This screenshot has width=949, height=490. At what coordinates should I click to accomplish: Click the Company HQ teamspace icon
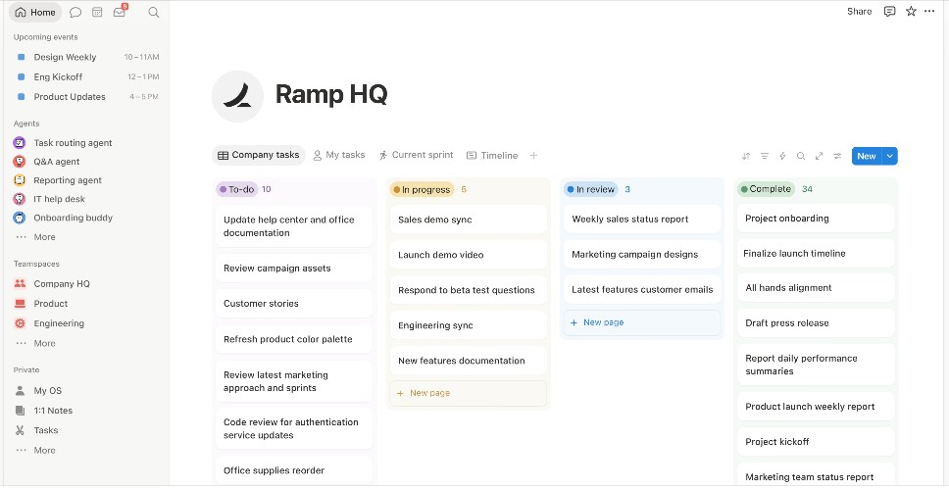20,284
